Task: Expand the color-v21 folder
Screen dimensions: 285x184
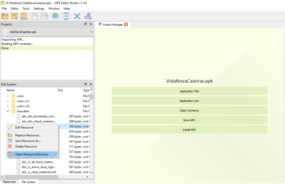Action: coord(8,101)
